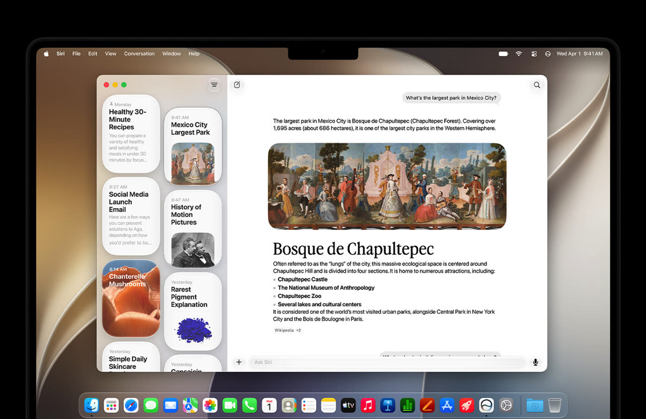Open the Wikipedia source link

(x=284, y=330)
